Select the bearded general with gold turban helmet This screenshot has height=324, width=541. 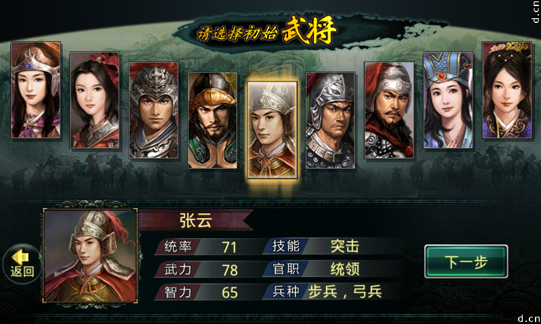coord(212,121)
